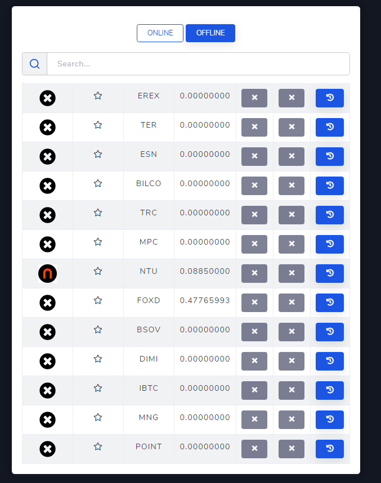Click the IBTC coin label

pyautogui.click(x=149, y=389)
